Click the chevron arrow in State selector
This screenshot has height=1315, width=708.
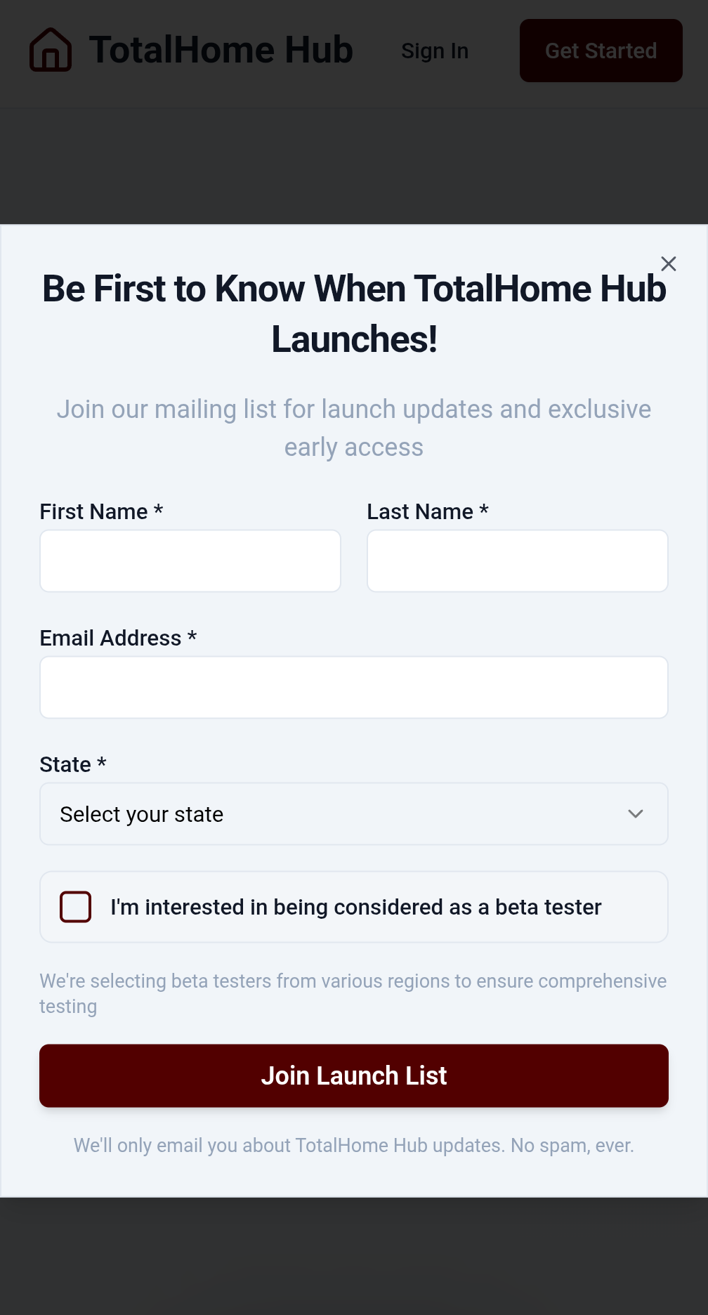click(x=635, y=814)
